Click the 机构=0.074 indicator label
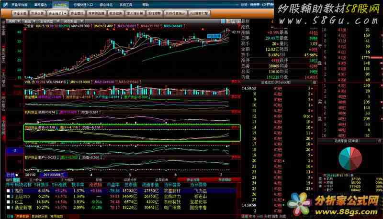383x219 pixels. pyautogui.click(x=46, y=112)
